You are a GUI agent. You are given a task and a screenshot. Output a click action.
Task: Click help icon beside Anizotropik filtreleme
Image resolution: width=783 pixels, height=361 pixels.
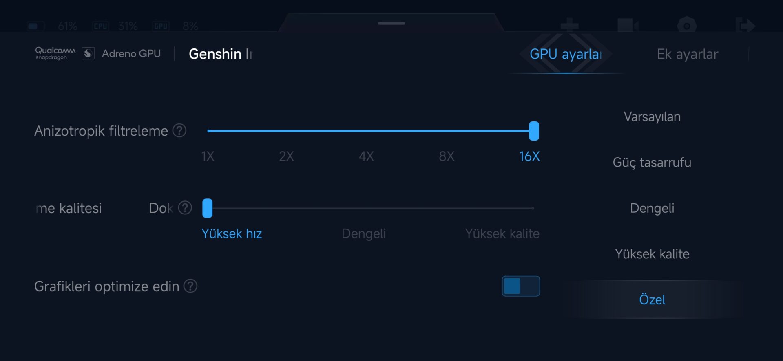point(179,131)
